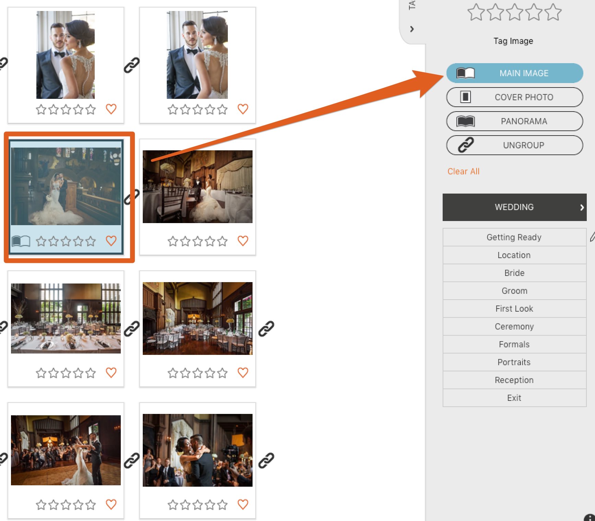Screen dimensions: 595x521
Task: Select the vertical reception hall thumbnail
Action: (x=198, y=319)
